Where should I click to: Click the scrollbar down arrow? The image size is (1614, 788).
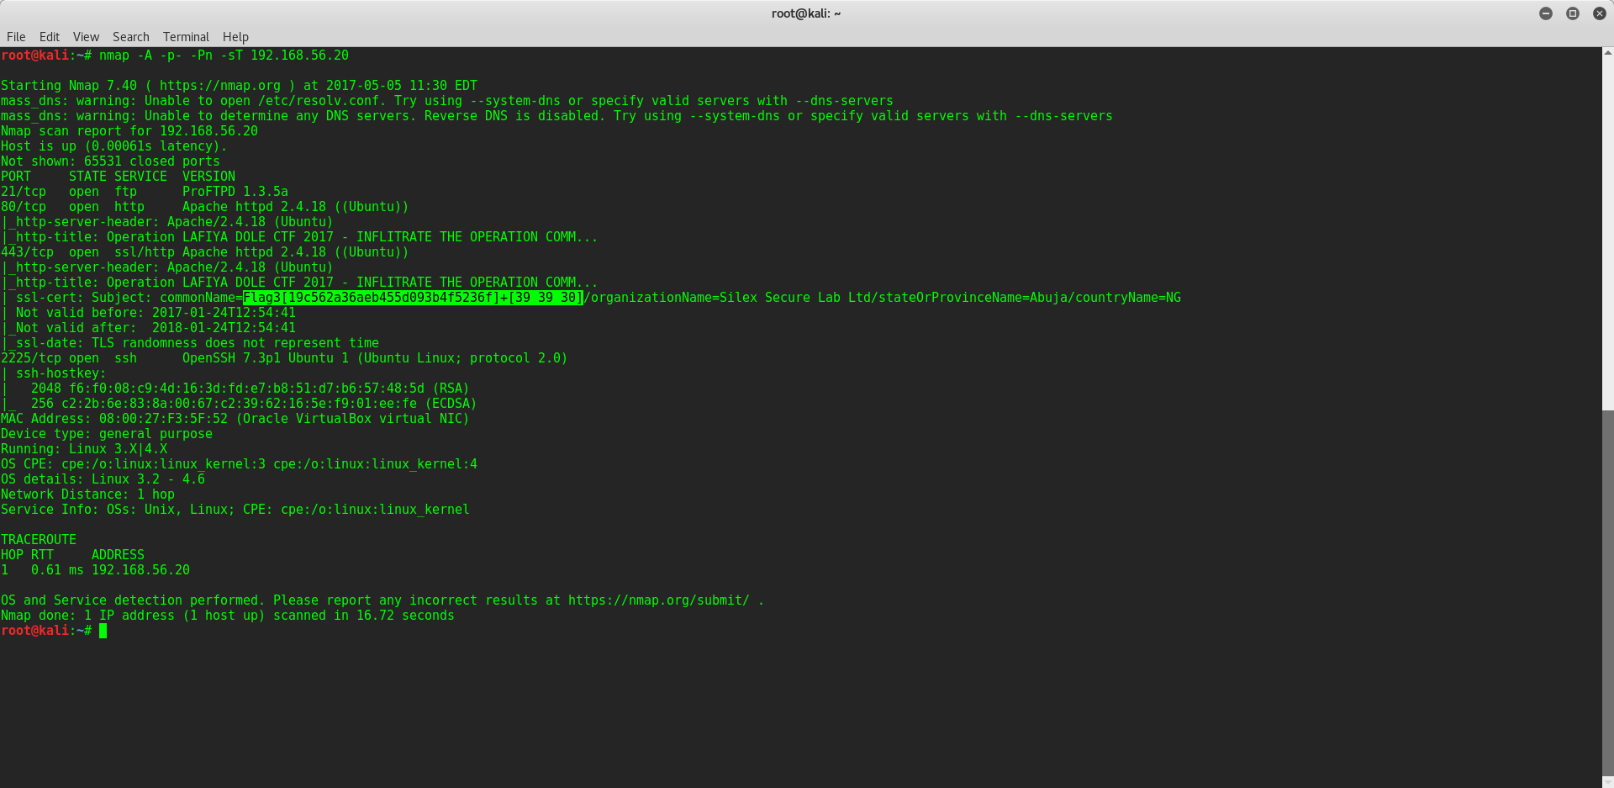pyautogui.click(x=1608, y=782)
